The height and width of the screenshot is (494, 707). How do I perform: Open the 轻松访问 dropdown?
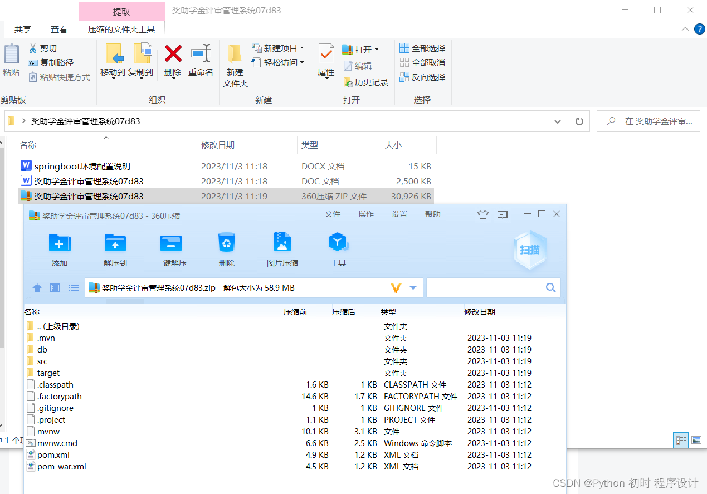tap(302, 63)
